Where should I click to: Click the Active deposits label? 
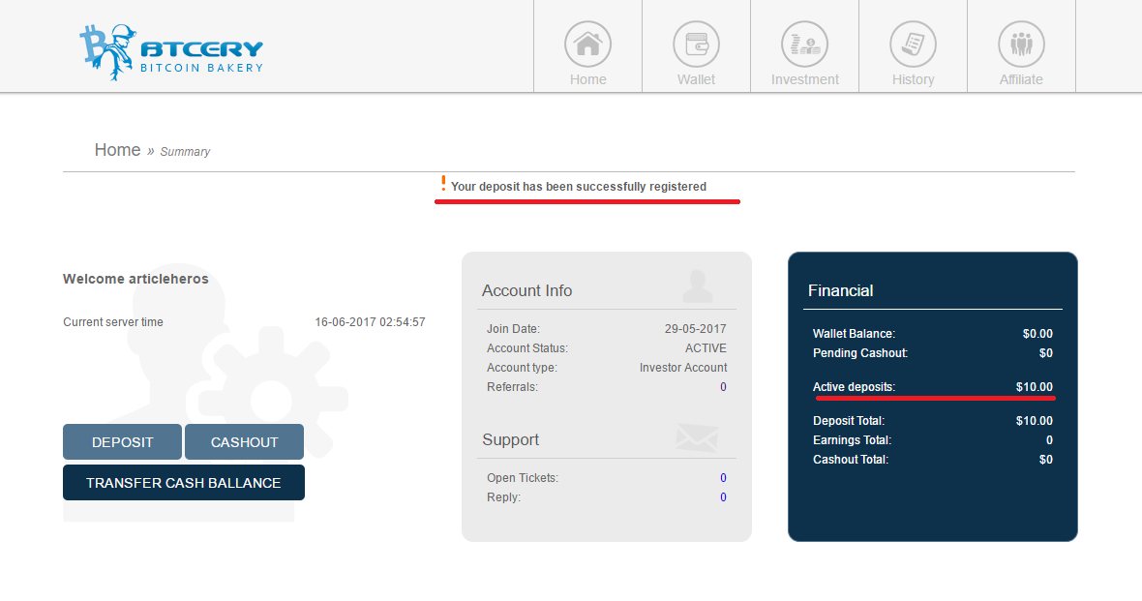coord(854,387)
